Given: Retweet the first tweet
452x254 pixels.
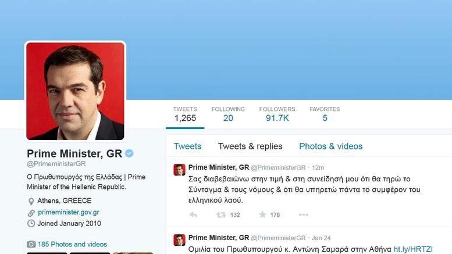Looking at the screenshot, I should (221, 215).
